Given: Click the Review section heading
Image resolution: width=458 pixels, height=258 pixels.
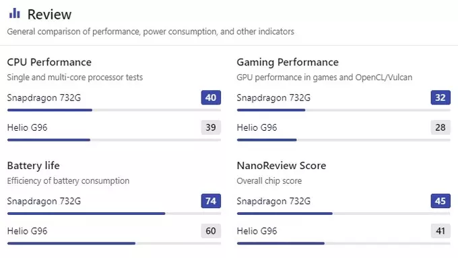Looking at the screenshot, I should pyautogui.click(x=49, y=14).
